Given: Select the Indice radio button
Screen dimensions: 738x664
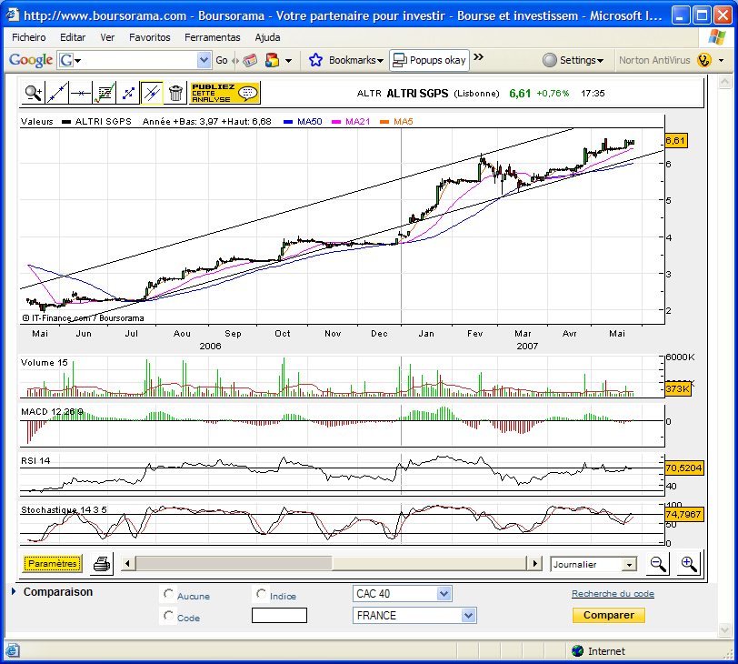Looking at the screenshot, I should point(261,594).
